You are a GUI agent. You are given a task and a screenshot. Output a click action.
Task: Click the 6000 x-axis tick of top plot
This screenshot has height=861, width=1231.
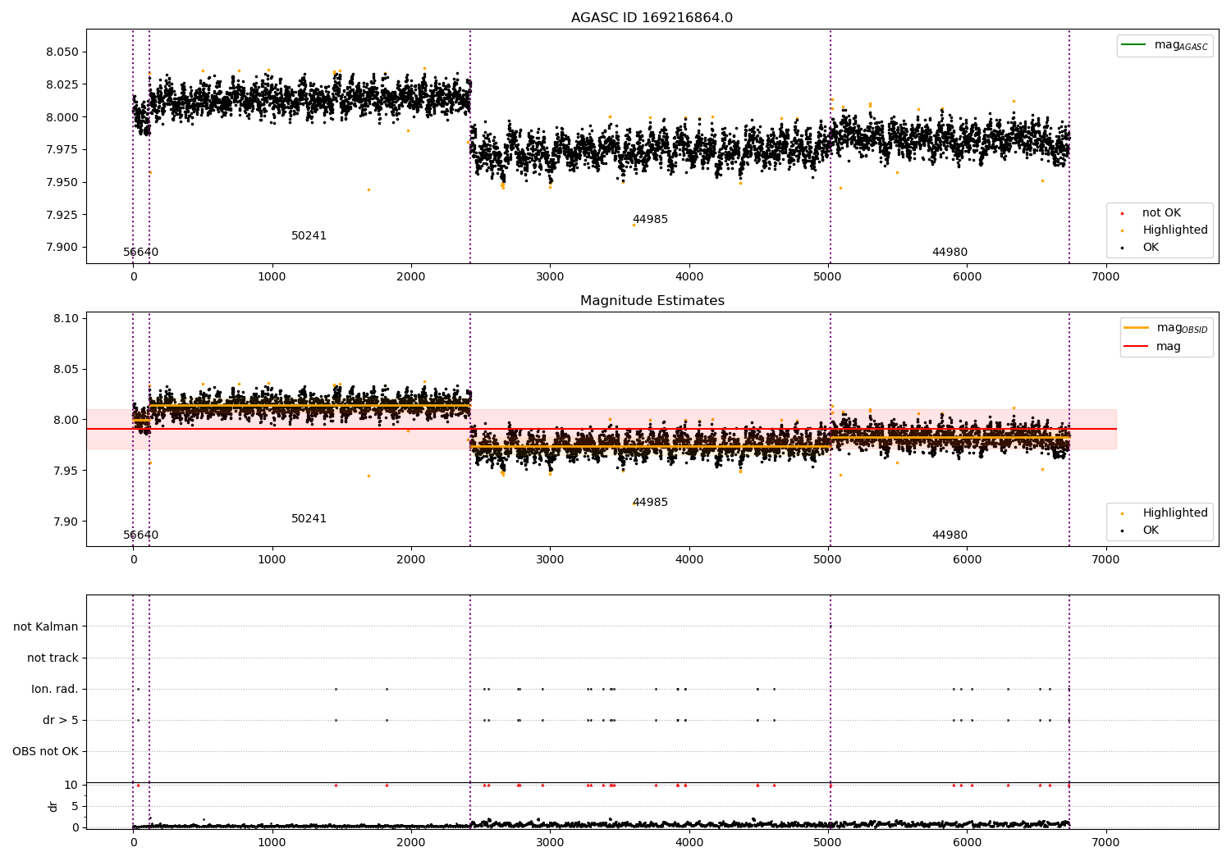pos(967,276)
